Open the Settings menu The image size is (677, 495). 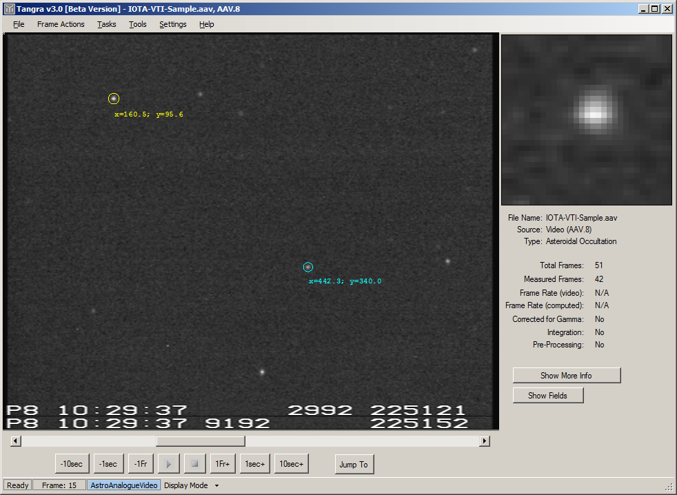click(x=173, y=24)
